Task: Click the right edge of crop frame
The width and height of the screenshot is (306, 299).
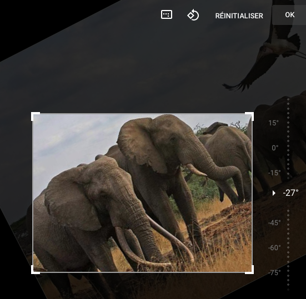Action: [x=253, y=193]
